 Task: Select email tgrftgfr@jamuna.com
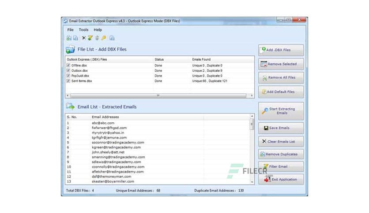click(x=109, y=138)
